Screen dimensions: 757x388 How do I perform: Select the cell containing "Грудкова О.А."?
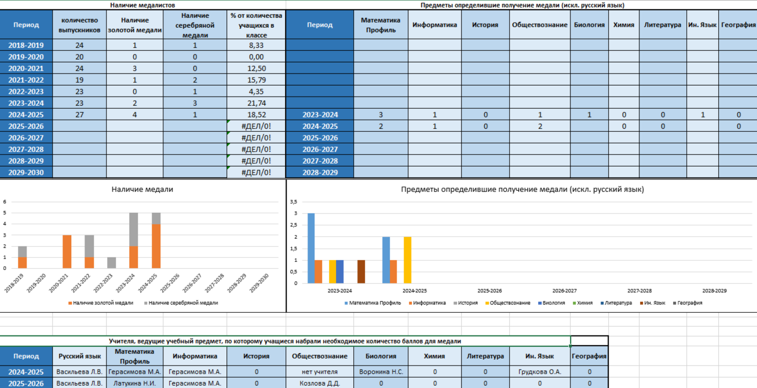539,372
